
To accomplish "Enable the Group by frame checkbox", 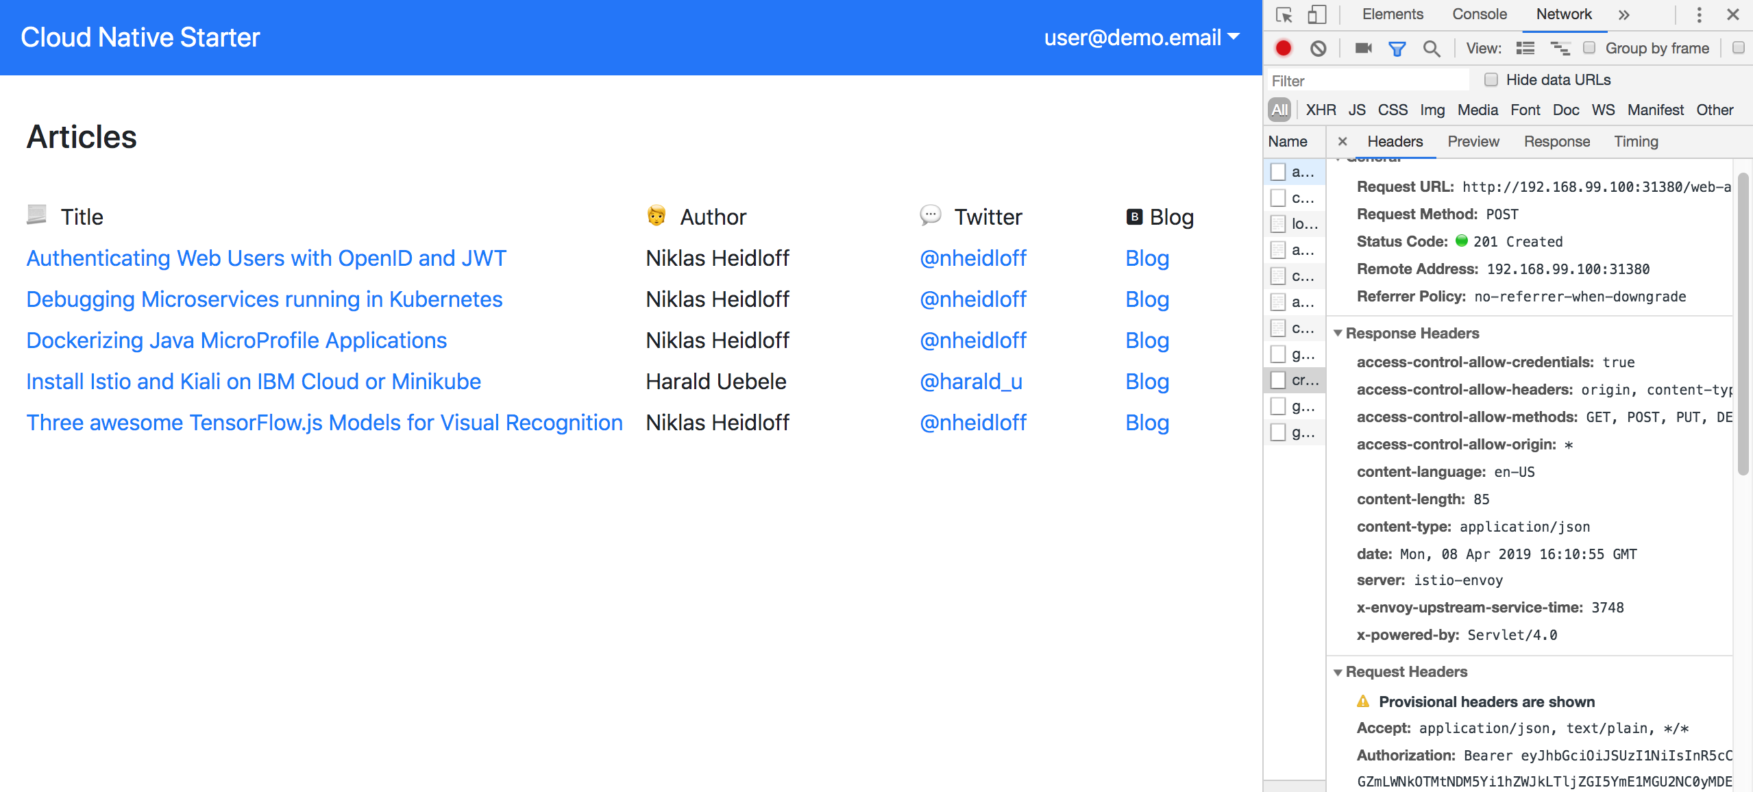I will pos(1589,47).
